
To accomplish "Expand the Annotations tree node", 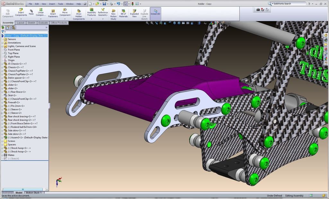I will (2, 43).
